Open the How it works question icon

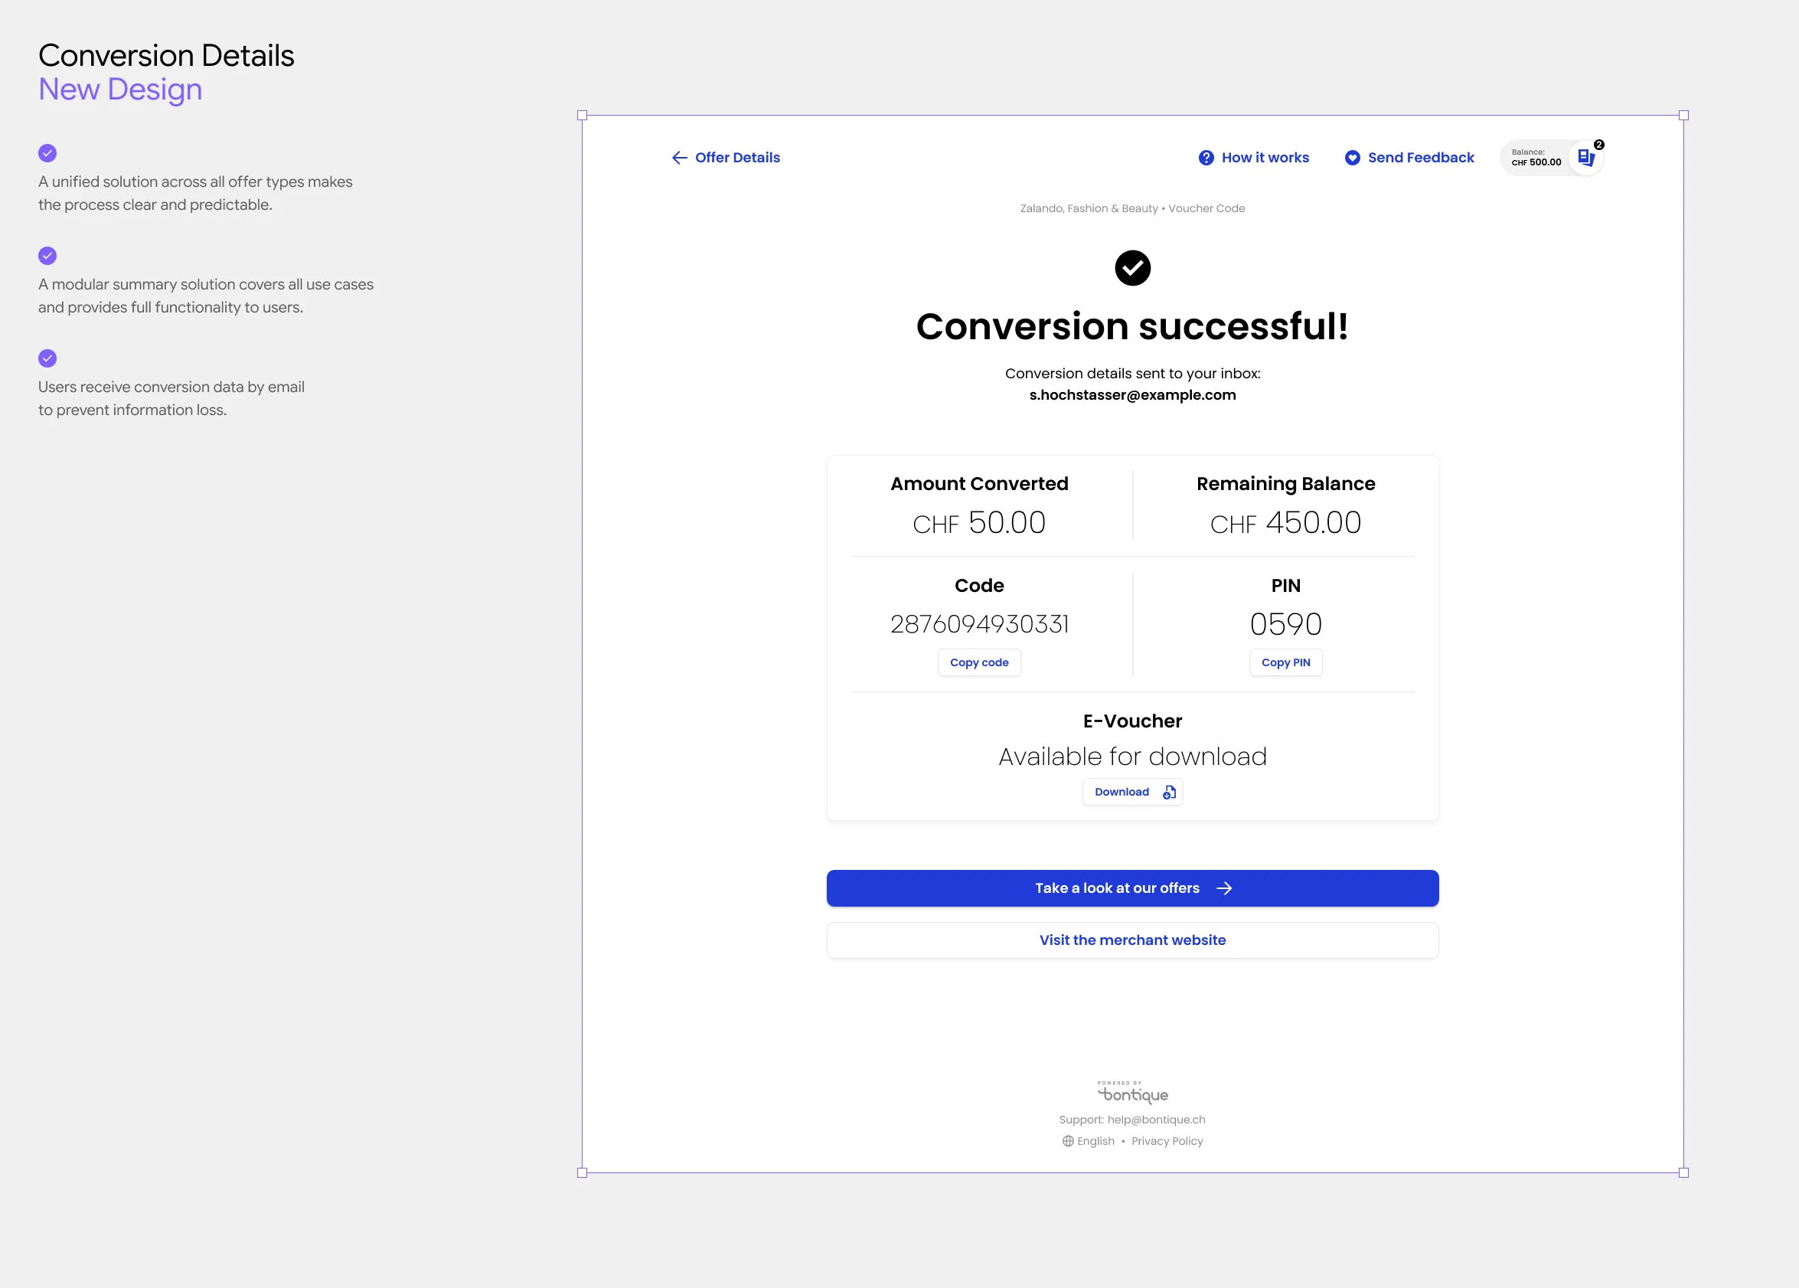1205,158
